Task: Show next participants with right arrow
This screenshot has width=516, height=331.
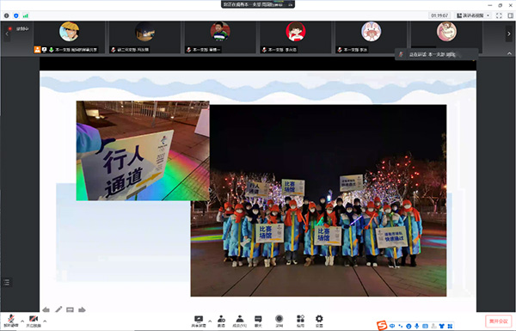Action: pyautogui.click(x=509, y=34)
